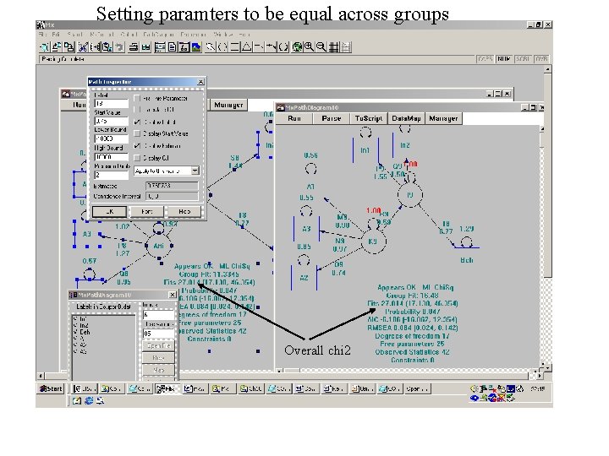Click the Open File button
The height and width of the screenshot is (456, 609).
coord(158,345)
